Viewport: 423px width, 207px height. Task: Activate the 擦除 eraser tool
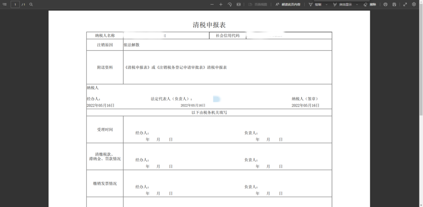[370, 4]
